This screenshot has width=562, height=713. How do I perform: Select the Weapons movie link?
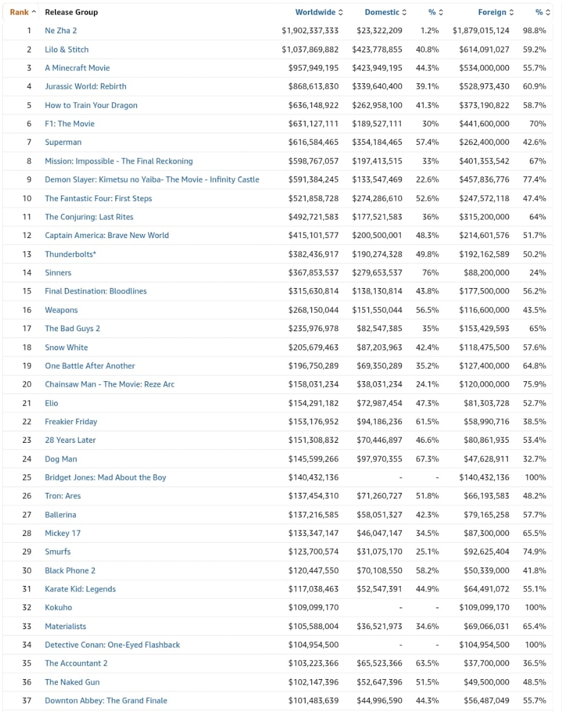(x=61, y=310)
